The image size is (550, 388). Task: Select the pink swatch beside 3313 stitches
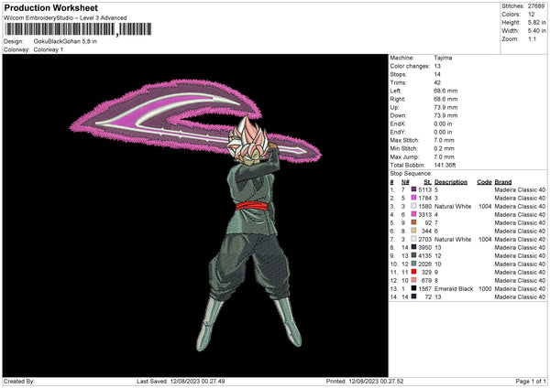[x=414, y=214]
